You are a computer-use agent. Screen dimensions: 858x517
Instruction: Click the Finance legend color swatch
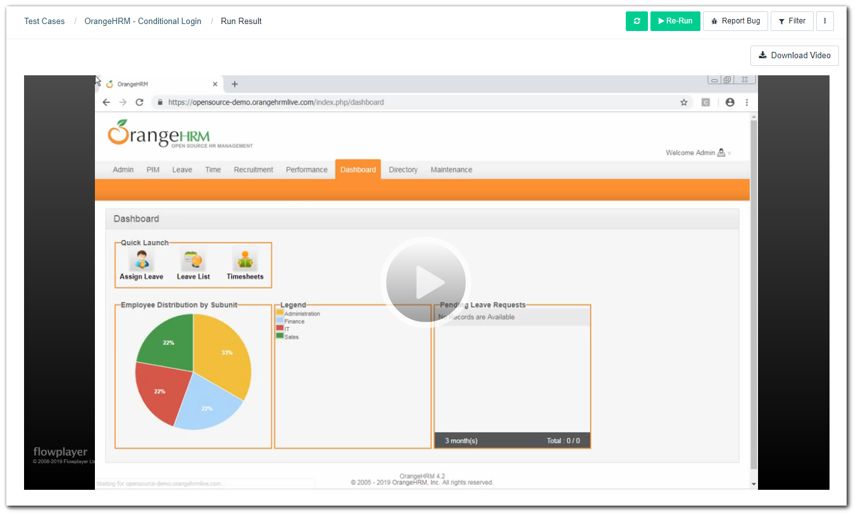[x=280, y=320]
